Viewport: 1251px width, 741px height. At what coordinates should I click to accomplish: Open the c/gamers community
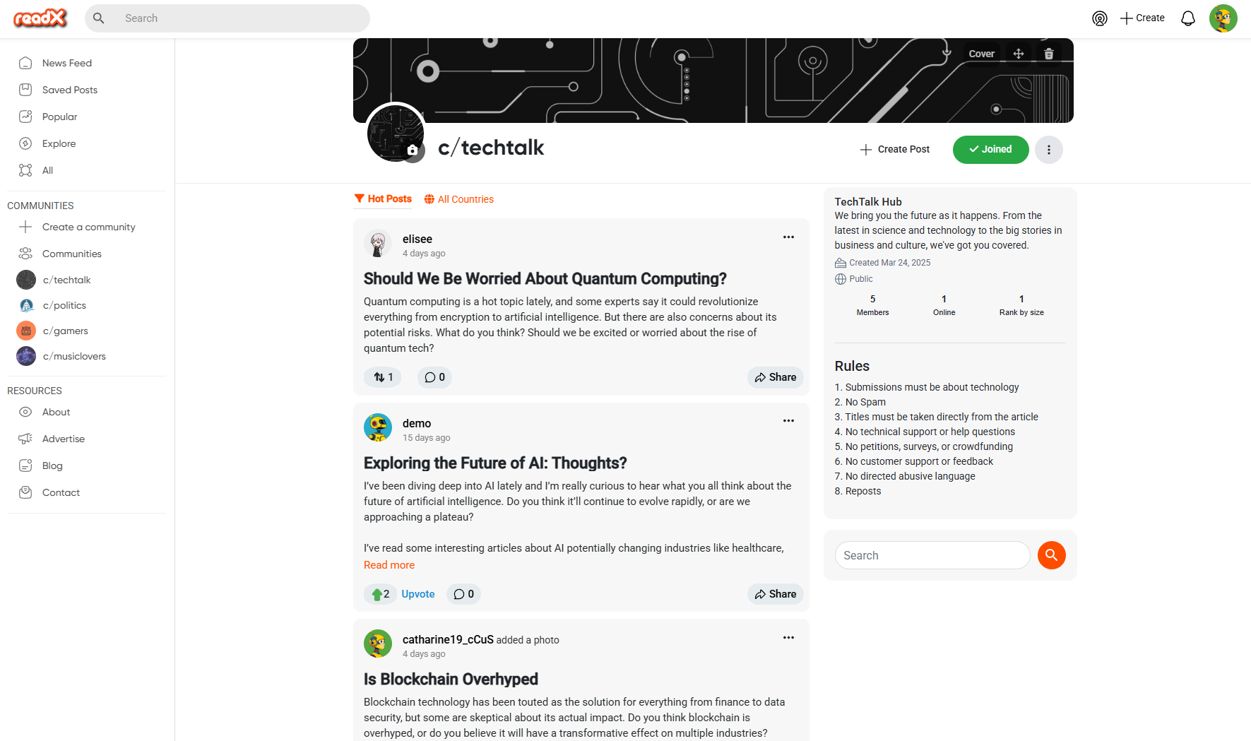click(65, 331)
